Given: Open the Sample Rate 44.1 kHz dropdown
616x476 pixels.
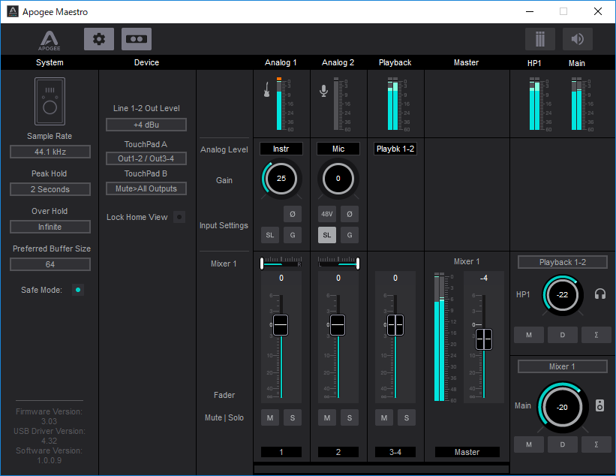Looking at the screenshot, I should [50, 152].
